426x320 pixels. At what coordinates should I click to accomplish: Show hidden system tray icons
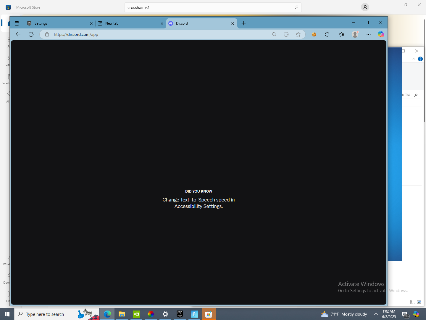pyautogui.click(x=376, y=314)
